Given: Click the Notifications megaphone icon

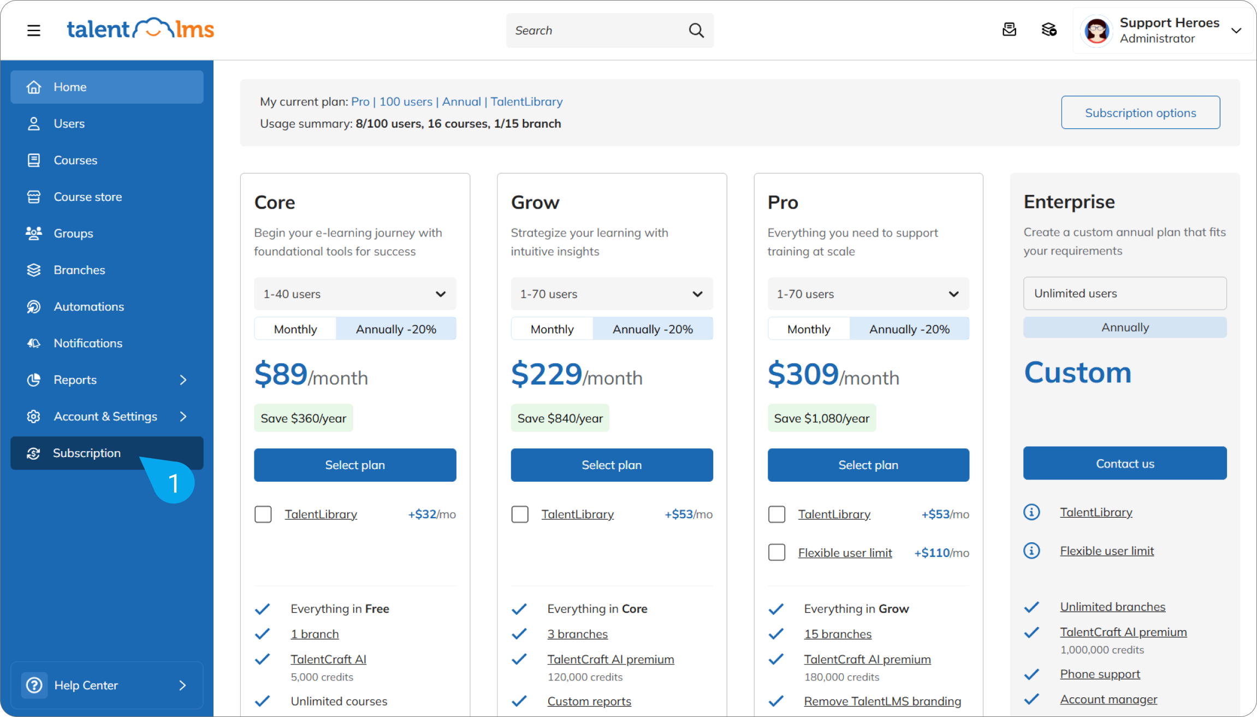Looking at the screenshot, I should pos(34,343).
